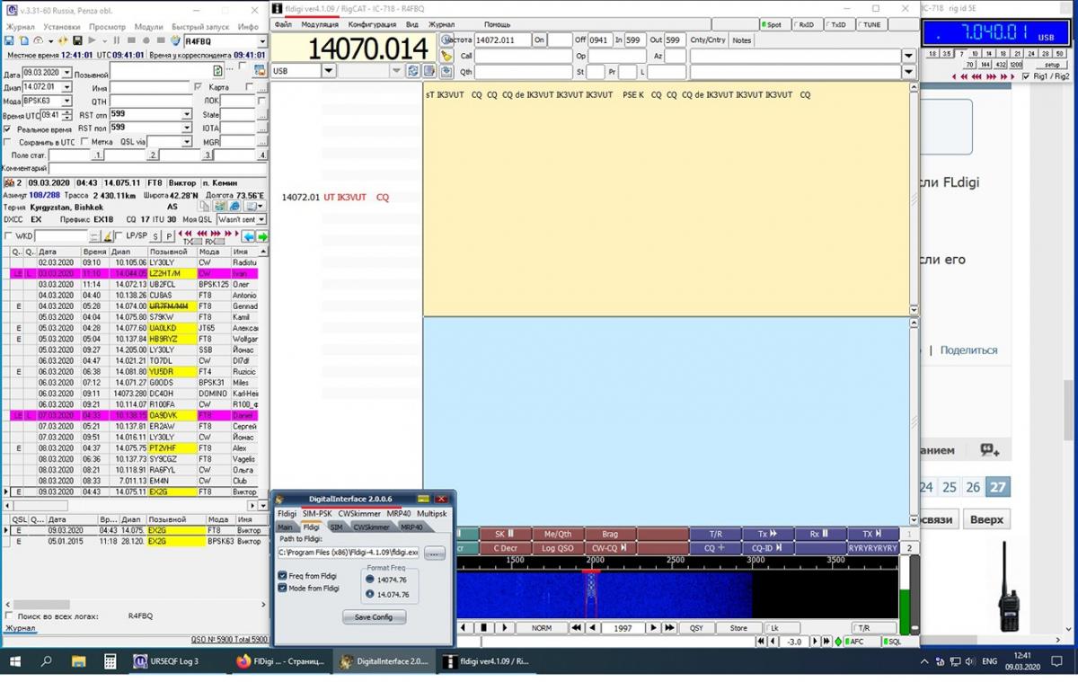
Task: Select the 14.074.76 frequency format radio
Action: [369, 594]
